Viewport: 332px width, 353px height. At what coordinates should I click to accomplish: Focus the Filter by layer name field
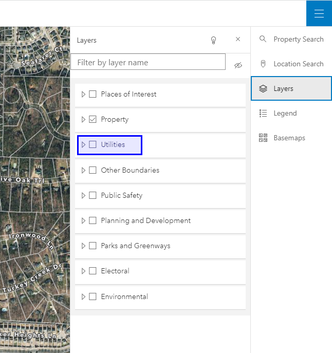tap(148, 62)
